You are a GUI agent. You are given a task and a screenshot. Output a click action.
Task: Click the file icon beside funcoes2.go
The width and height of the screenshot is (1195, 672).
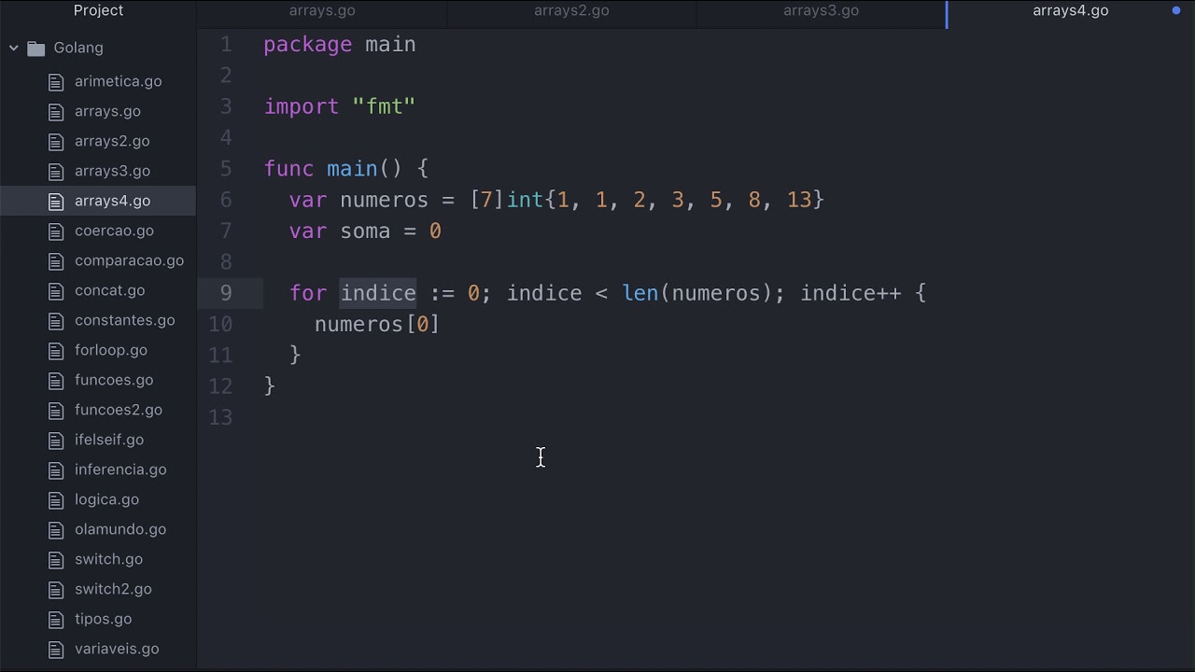[x=56, y=410]
